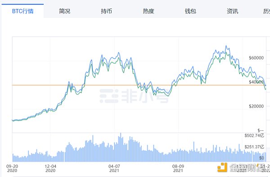This screenshot has height=177, width=270.
Task: Click the $20000 price axis label
Action: (x=256, y=106)
